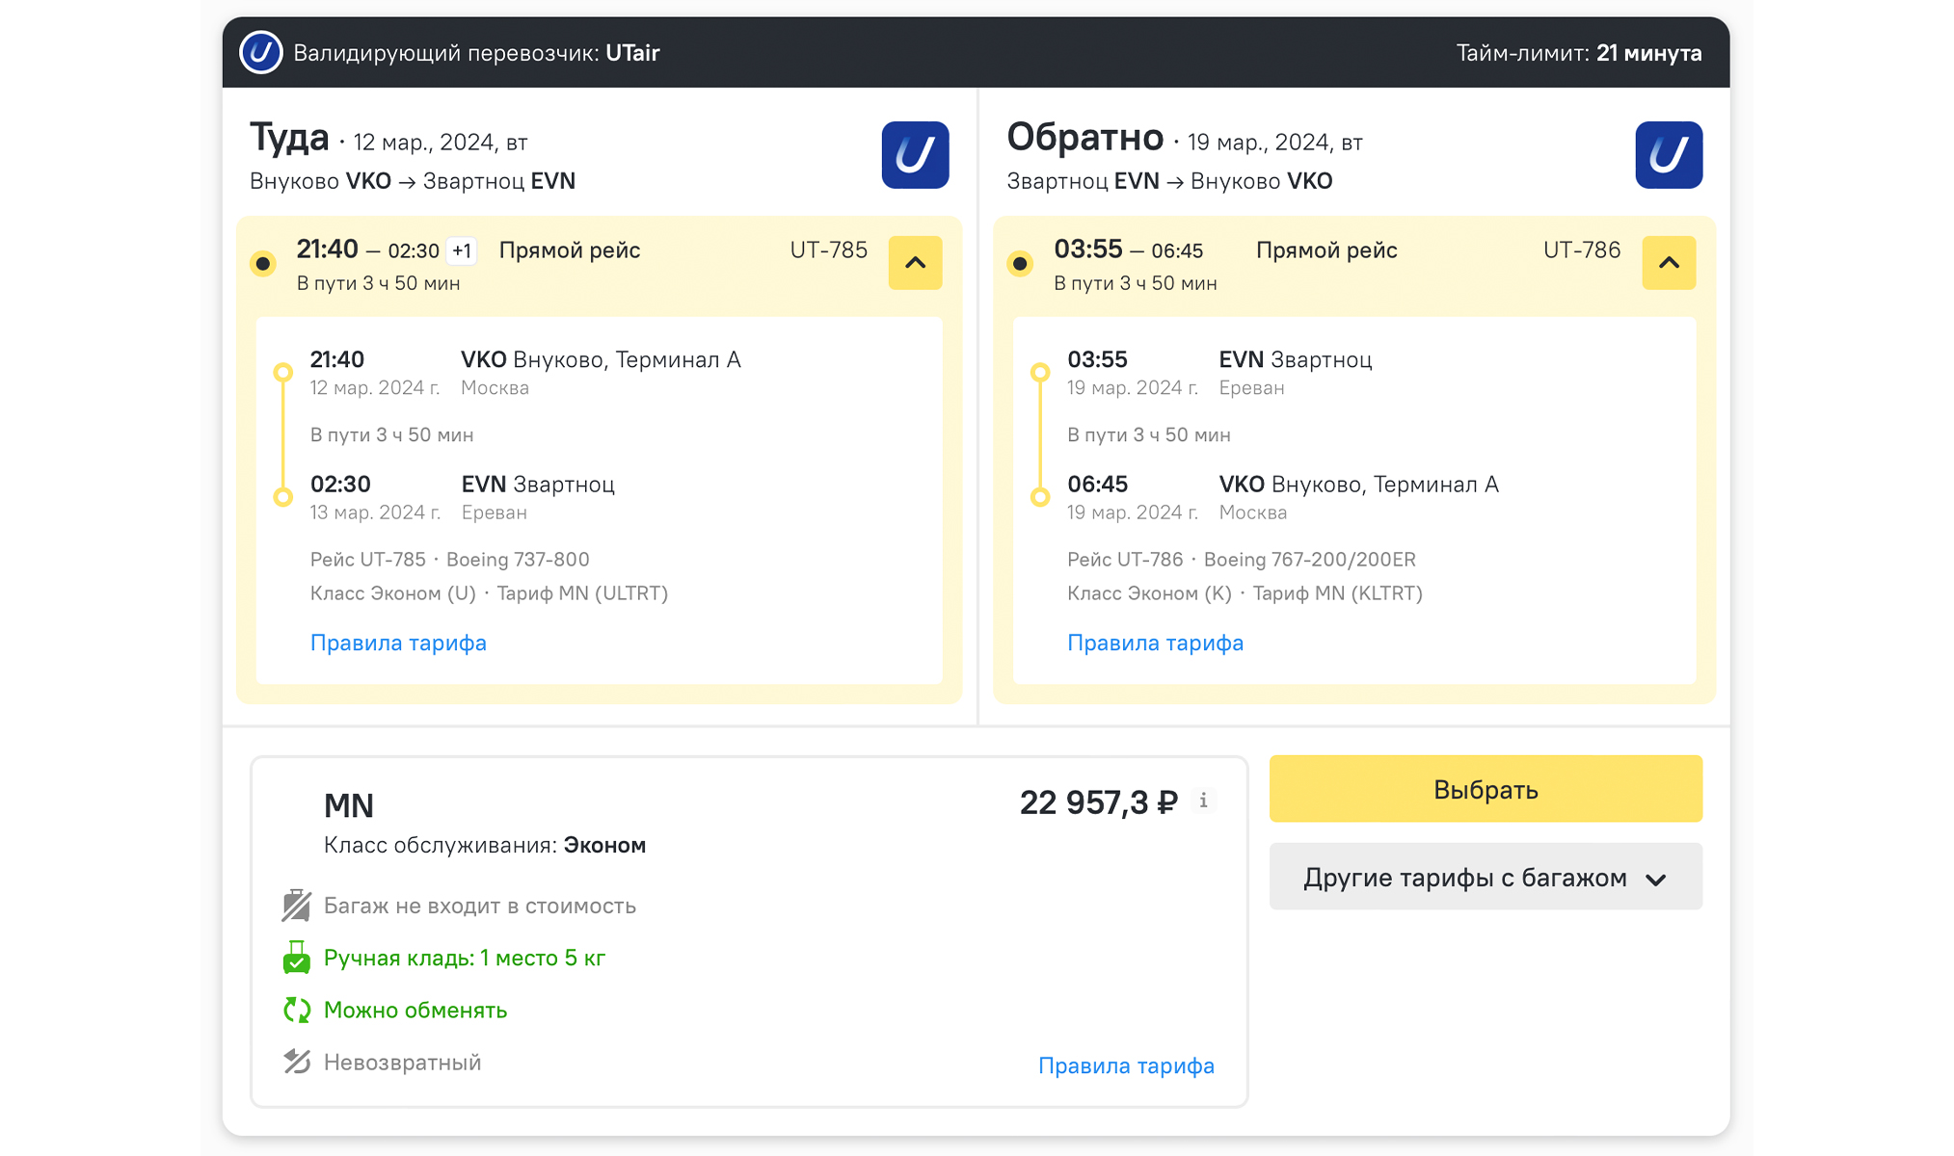Select outbound flight UT-785 radio button
Screen dimensions: 1954x1156
(x=262, y=263)
